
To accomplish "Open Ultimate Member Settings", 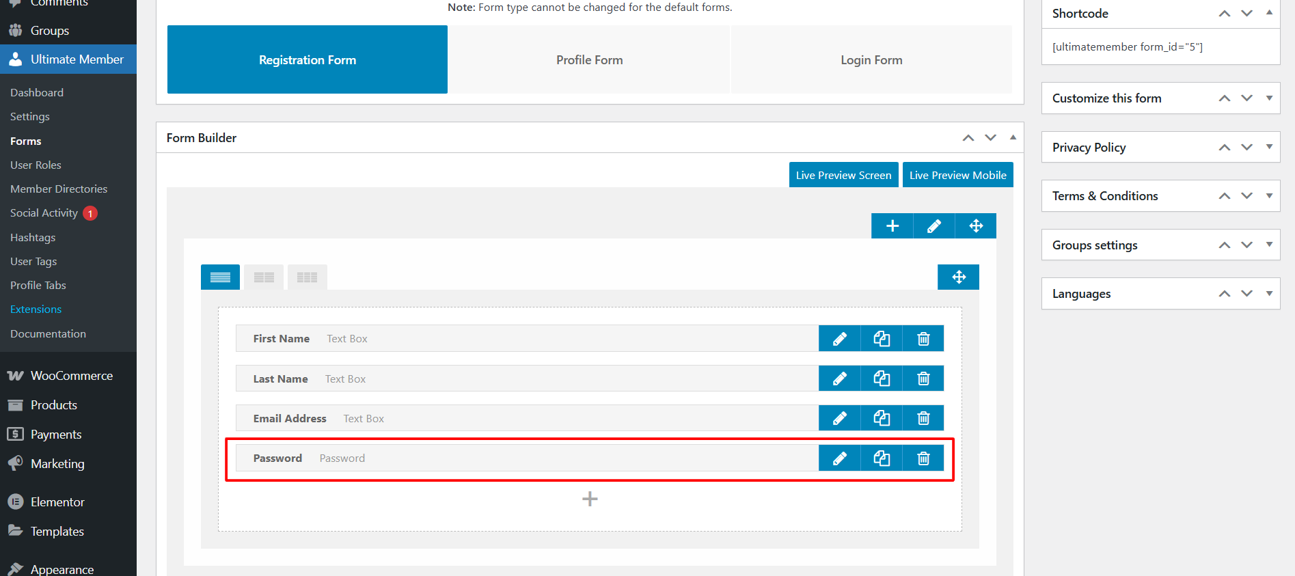I will tap(30, 117).
